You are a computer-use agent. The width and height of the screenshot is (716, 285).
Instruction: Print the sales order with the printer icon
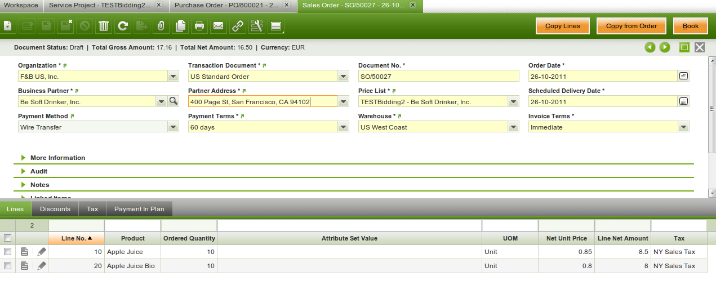click(x=199, y=26)
